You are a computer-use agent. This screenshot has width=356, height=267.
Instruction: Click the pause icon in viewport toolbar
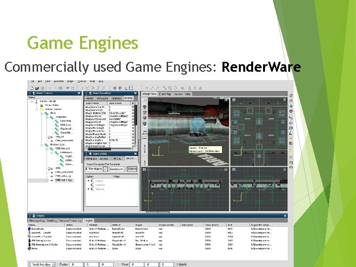point(195,88)
